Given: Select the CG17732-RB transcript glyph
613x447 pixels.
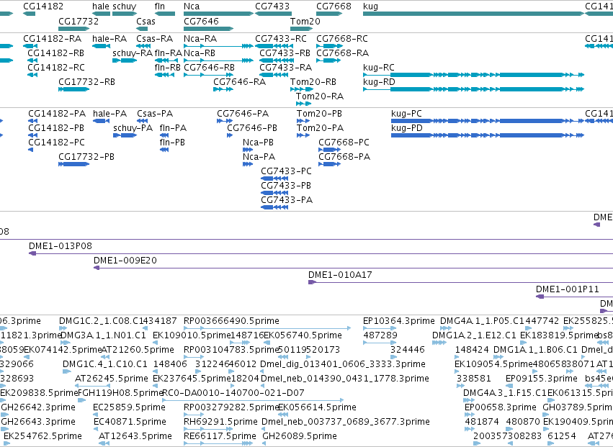Looking at the screenshot, I should click(x=74, y=89).
